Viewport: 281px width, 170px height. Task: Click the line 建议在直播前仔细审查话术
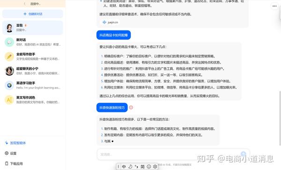pyautogui.click(x=146, y=14)
